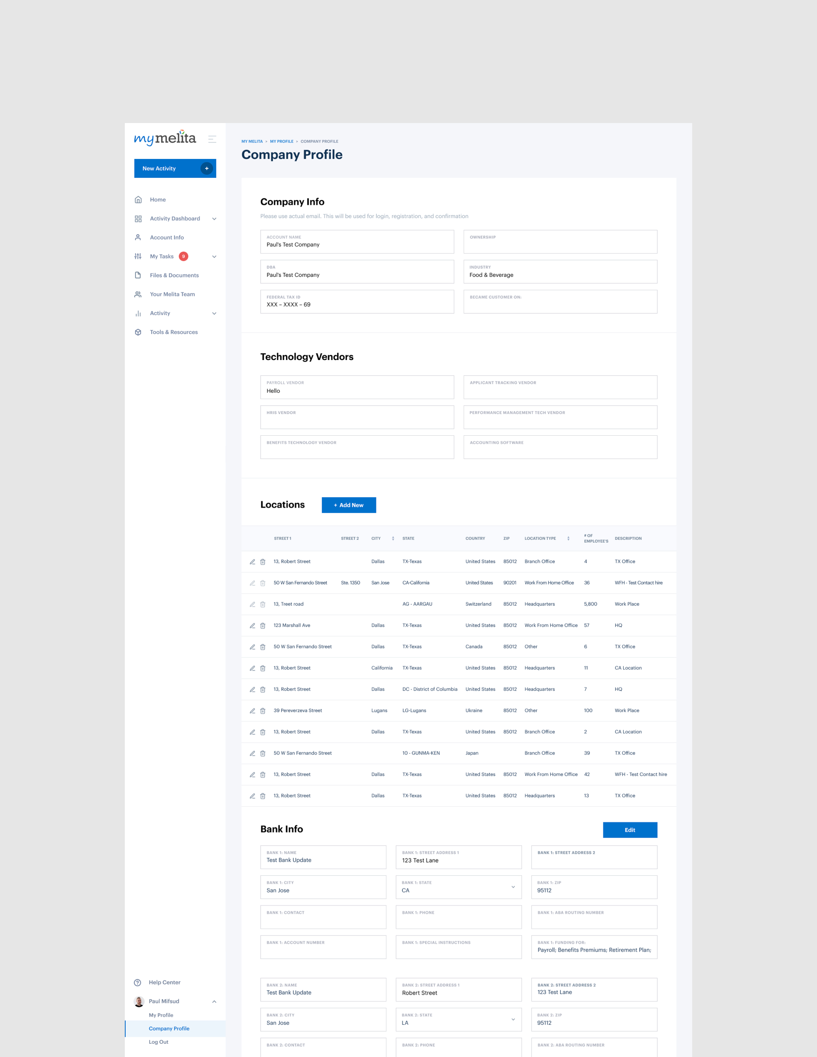This screenshot has height=1057, width=817.
Task: Edit the Ste. 1350 San Jose location
Action: click(252, 583)
